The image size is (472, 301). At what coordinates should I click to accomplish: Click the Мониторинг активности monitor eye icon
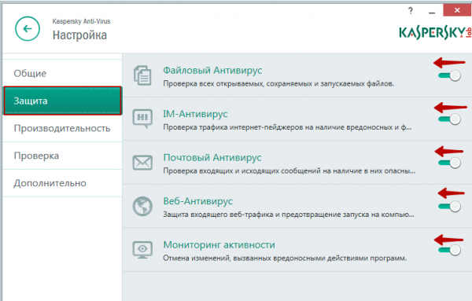(142, 250)
